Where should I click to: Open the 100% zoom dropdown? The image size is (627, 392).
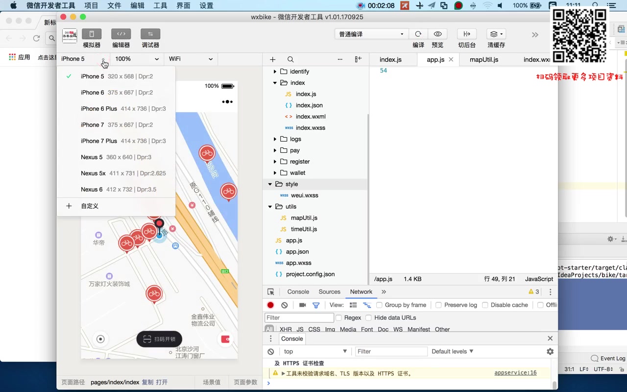pyautogui.click(x=137, y=59)
